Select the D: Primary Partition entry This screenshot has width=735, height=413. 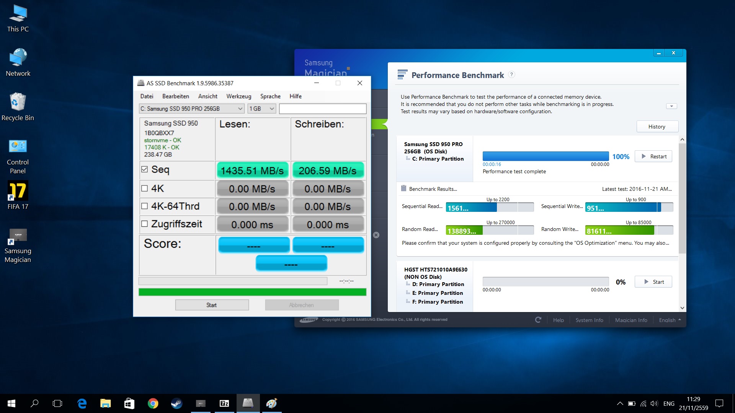pyautogui.click(x=438, y=284)
